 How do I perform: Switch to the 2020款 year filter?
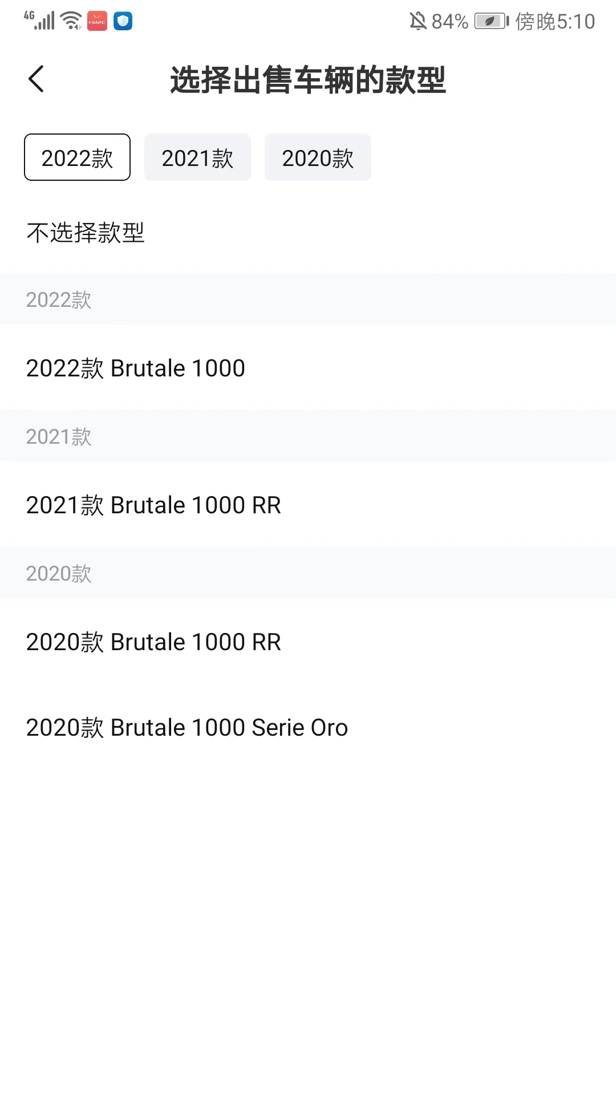pyautogui.click(x=318, y=157)
